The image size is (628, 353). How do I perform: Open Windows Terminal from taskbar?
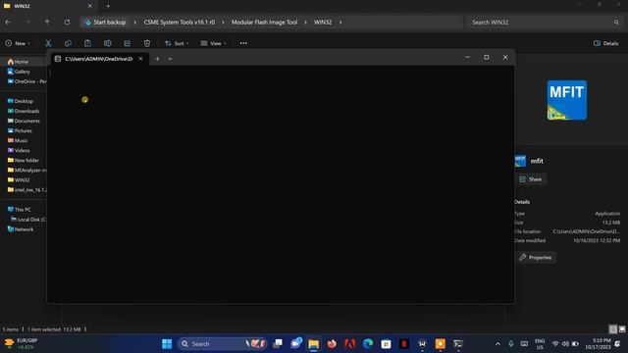[458, 344]
